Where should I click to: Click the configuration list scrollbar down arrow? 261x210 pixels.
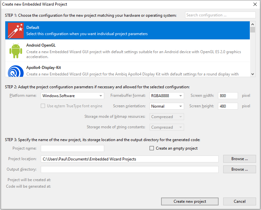(x=252, y=74)
